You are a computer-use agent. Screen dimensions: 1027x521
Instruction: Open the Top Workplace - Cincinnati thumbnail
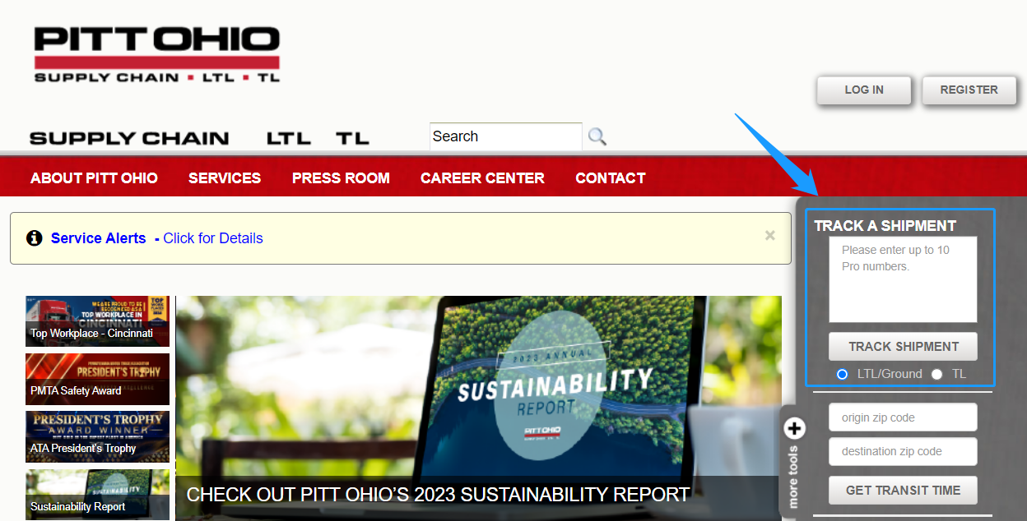tap(97, 321)
